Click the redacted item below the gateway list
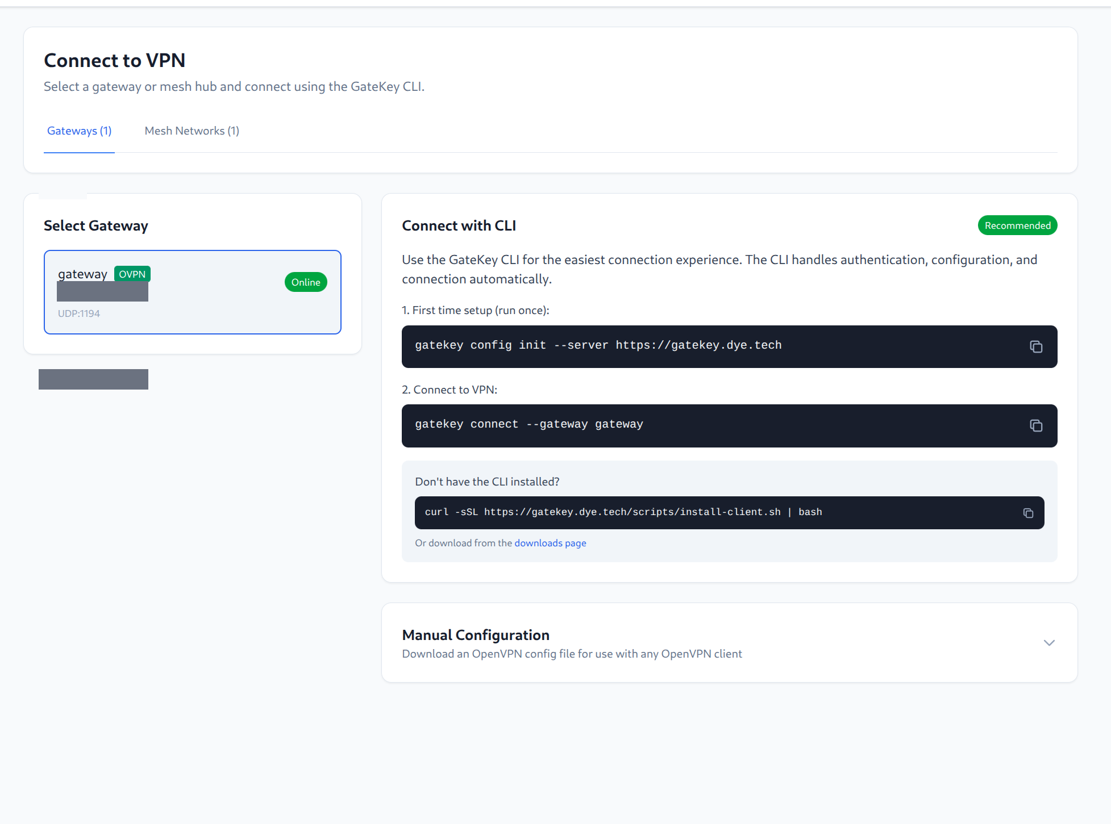 pos(93,379)
